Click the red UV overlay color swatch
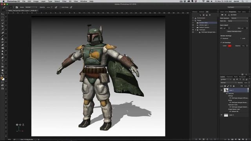The width and height of the screenshot is (251, 141). 230,46
